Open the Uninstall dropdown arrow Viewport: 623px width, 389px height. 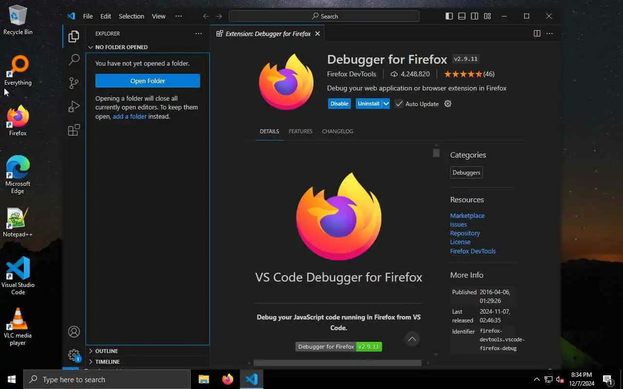[386, 104]
